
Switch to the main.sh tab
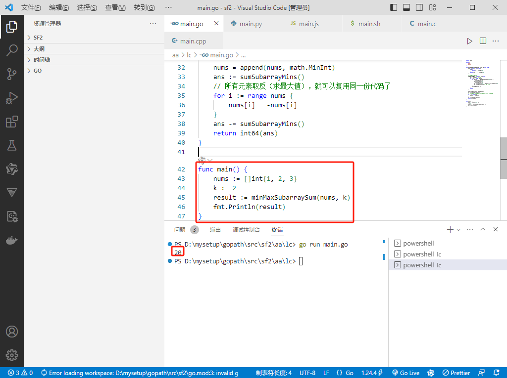(372, 24)
